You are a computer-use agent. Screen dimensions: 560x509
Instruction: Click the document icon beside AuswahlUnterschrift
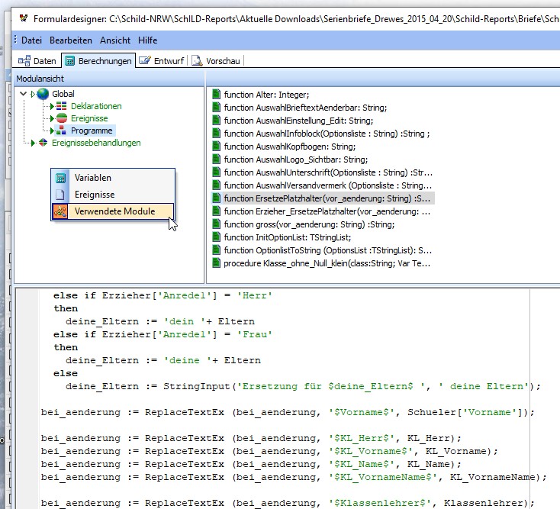(216, 172)
